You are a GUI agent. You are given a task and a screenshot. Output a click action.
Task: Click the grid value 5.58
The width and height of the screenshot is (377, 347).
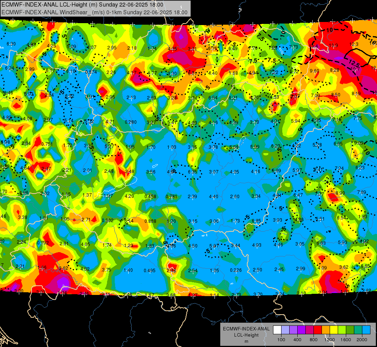(234, 147)
